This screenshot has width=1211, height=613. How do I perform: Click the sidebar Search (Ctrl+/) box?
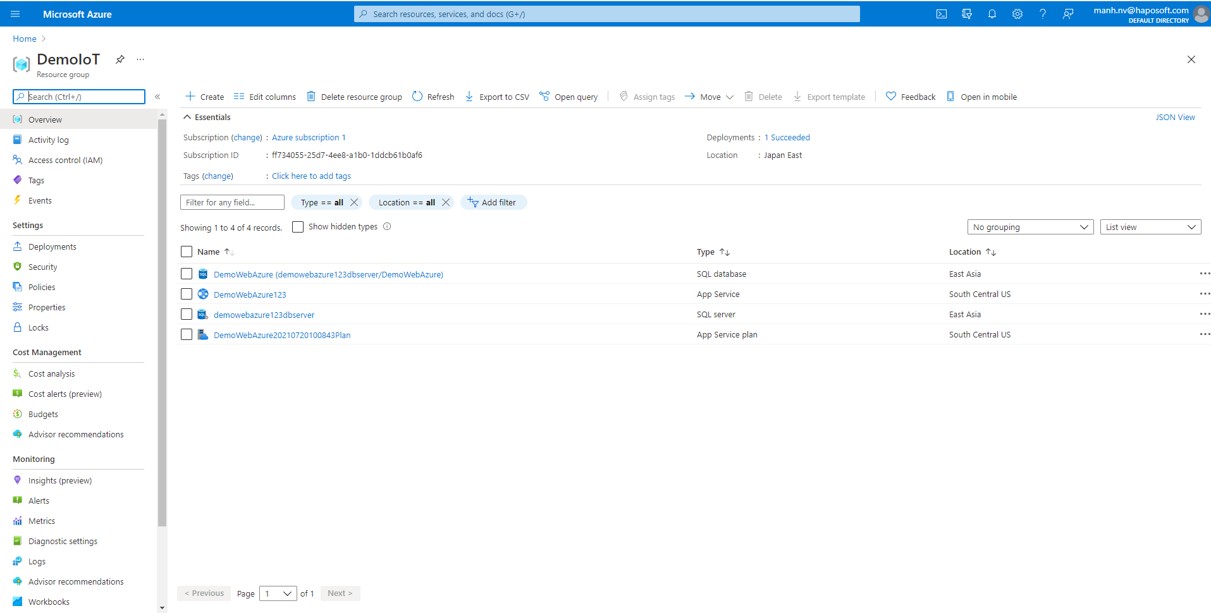point(79,97)
